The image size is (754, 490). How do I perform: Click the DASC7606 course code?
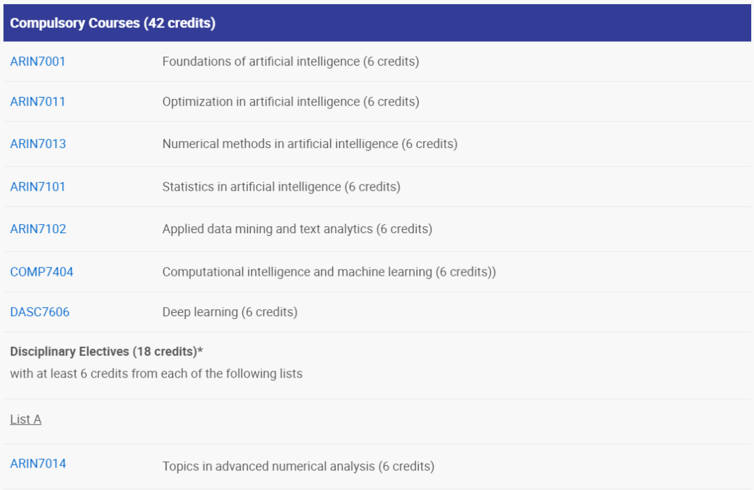click(x=40, y=312)
